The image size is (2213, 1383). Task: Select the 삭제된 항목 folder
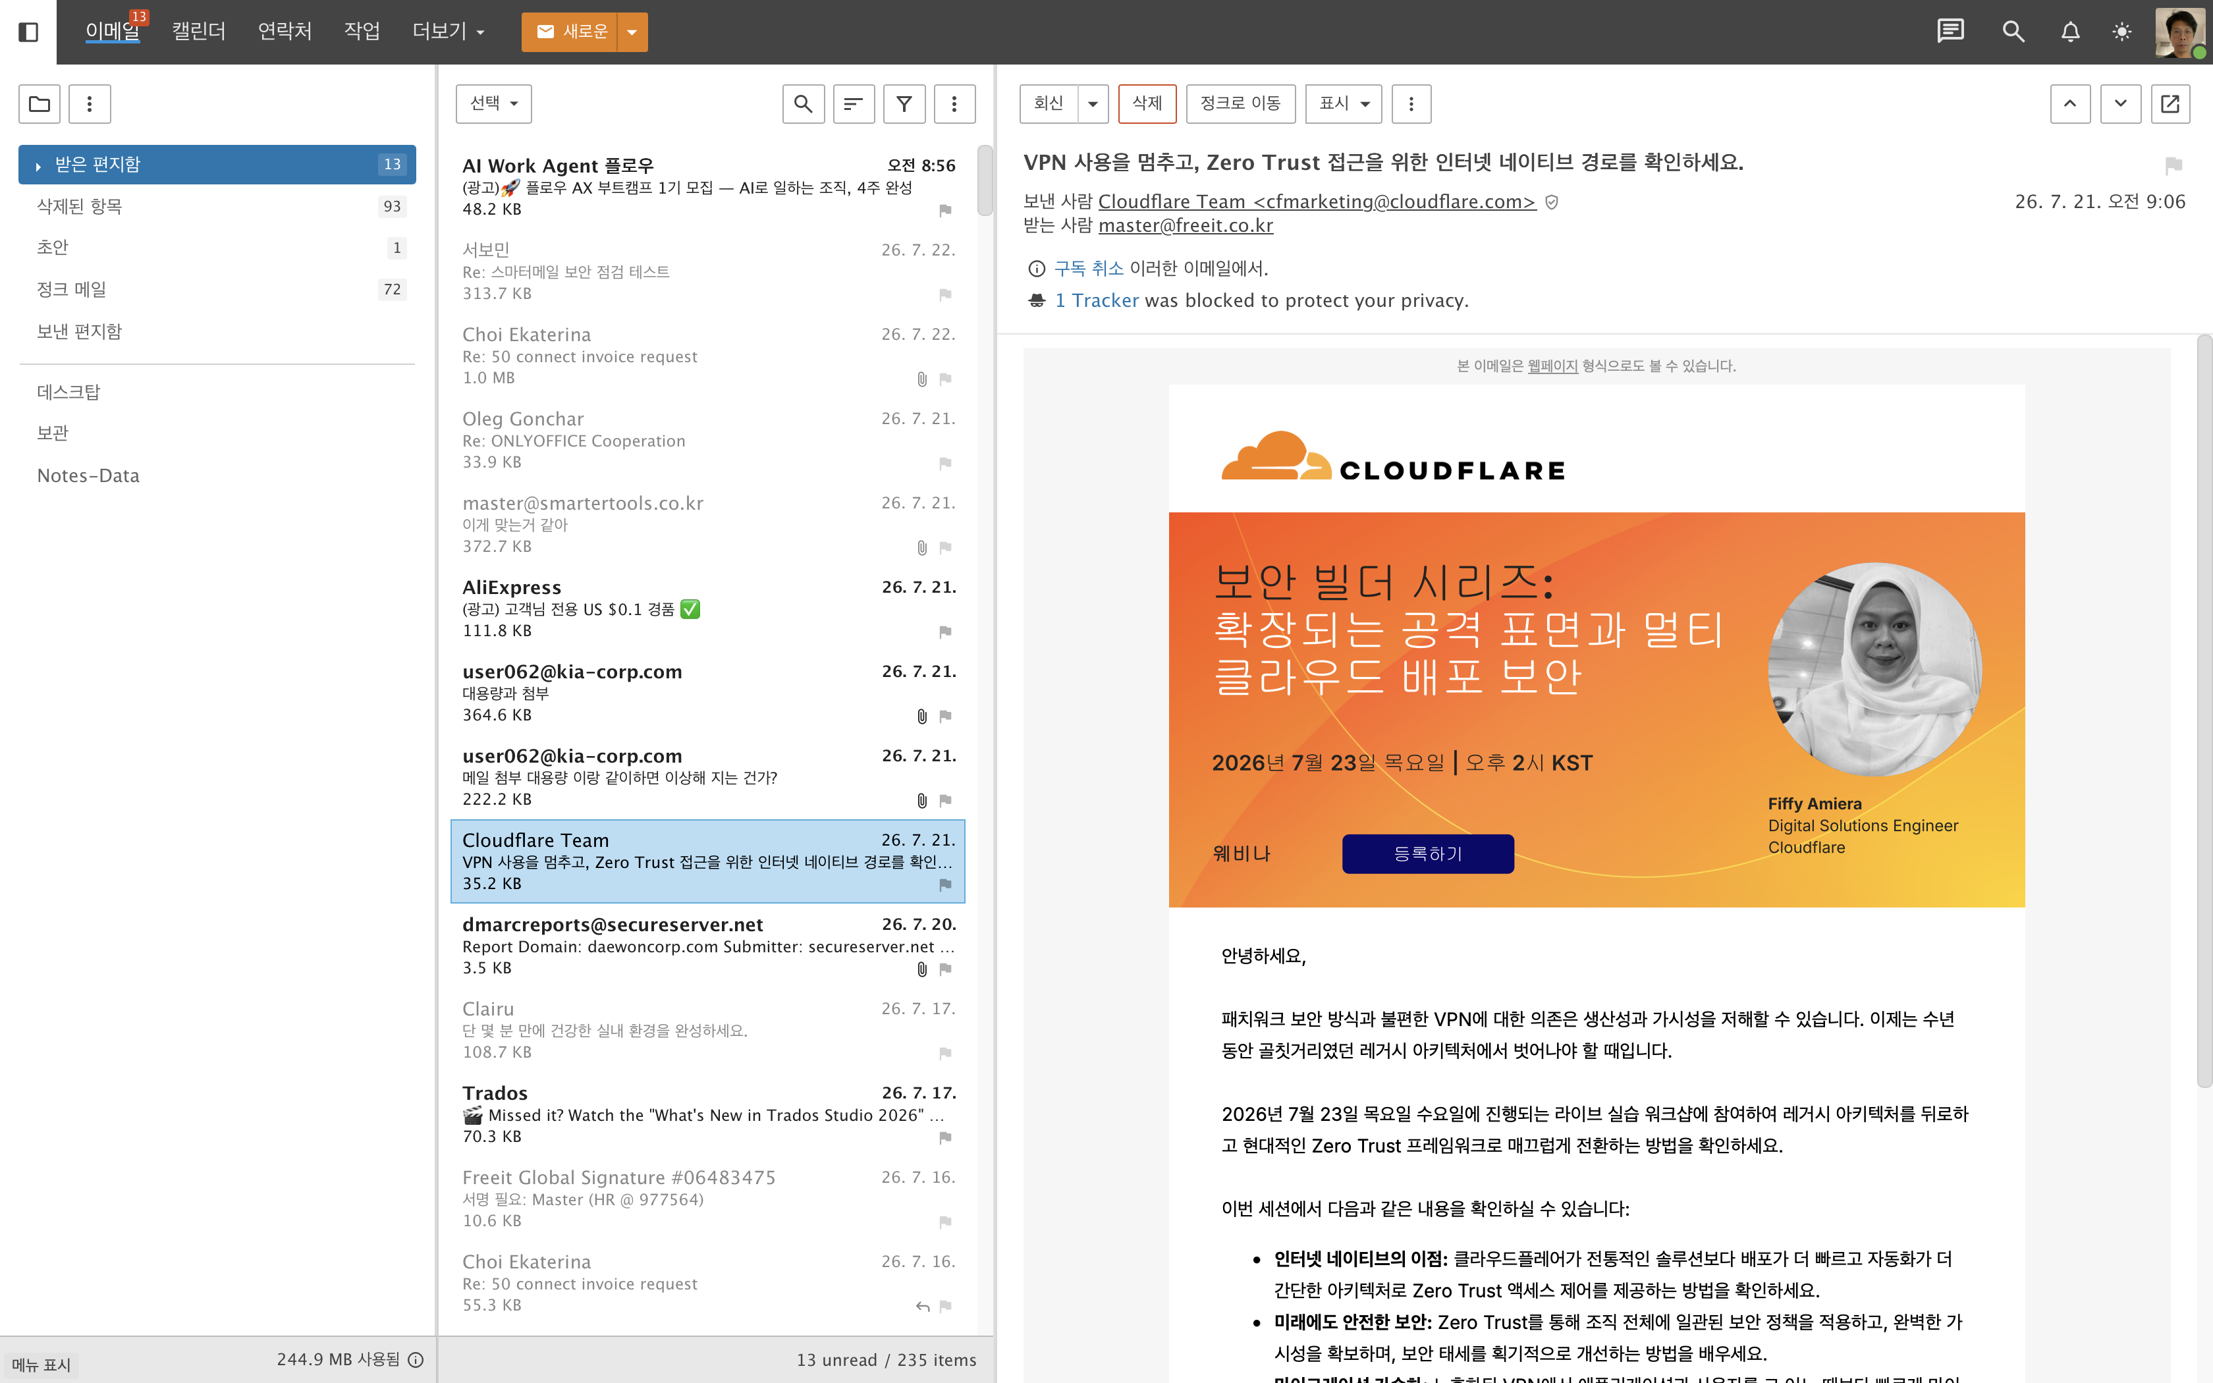217,207
